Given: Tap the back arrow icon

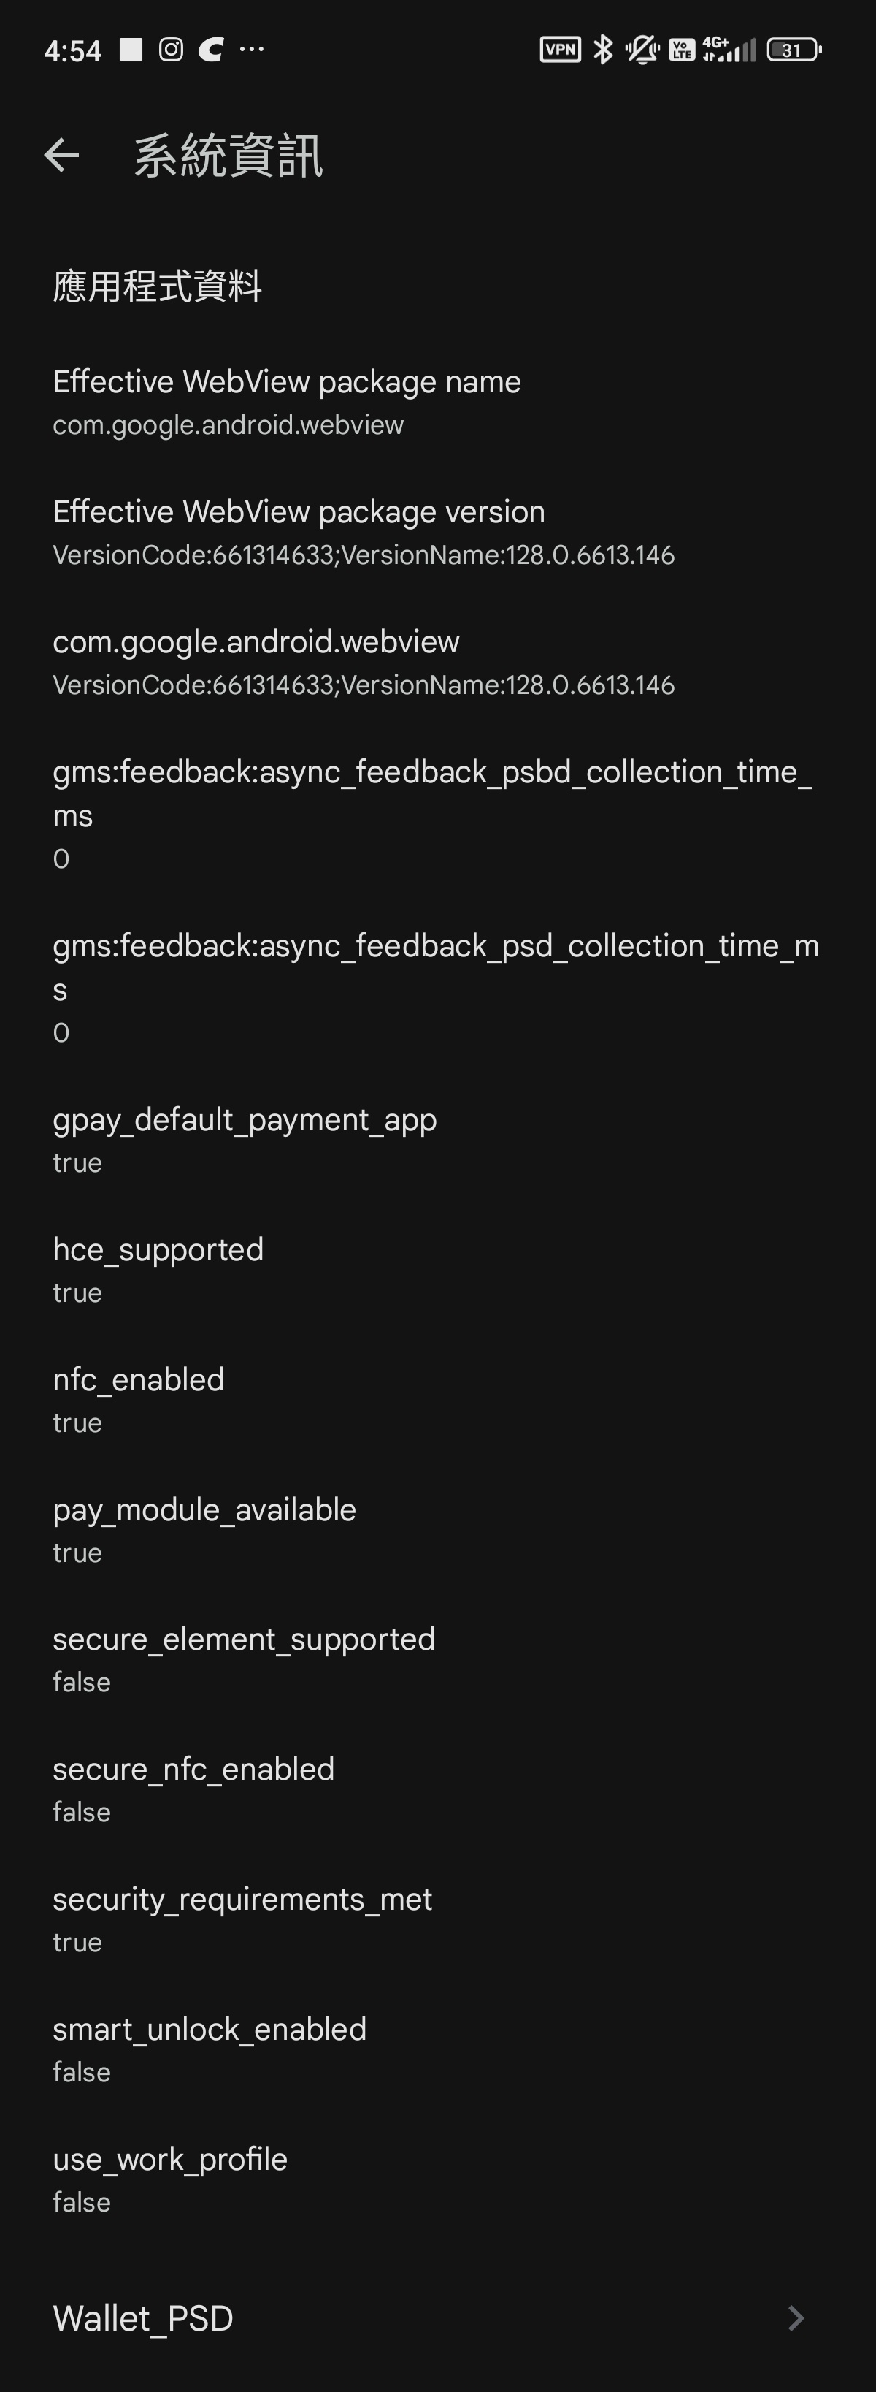Looking at the screenshot, I should (61, 155).
